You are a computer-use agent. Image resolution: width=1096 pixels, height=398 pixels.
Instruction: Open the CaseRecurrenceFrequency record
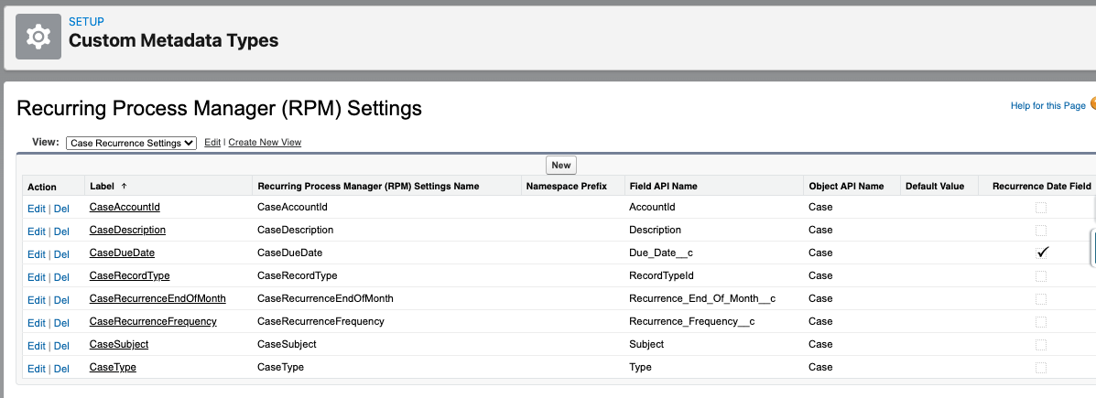tap(152, 321)
